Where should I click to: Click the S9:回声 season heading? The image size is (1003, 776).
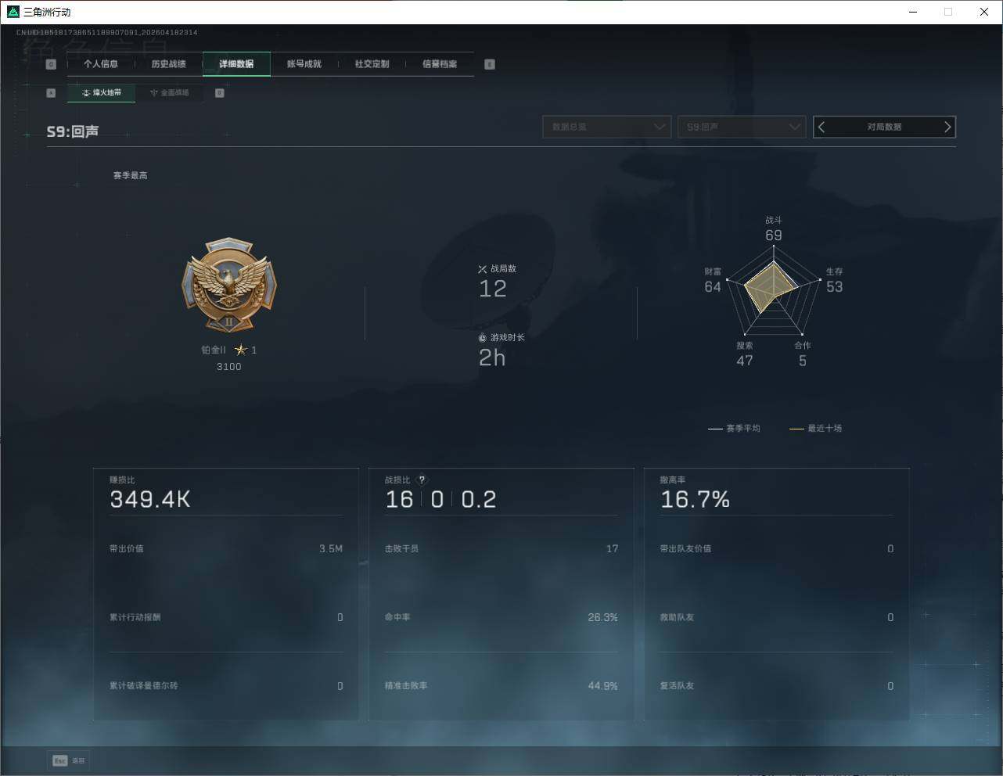(73, 131)
